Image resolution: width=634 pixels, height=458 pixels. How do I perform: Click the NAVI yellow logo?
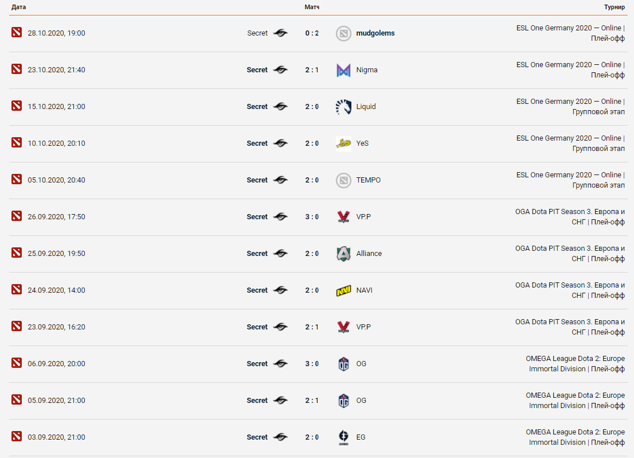point(343,290)
